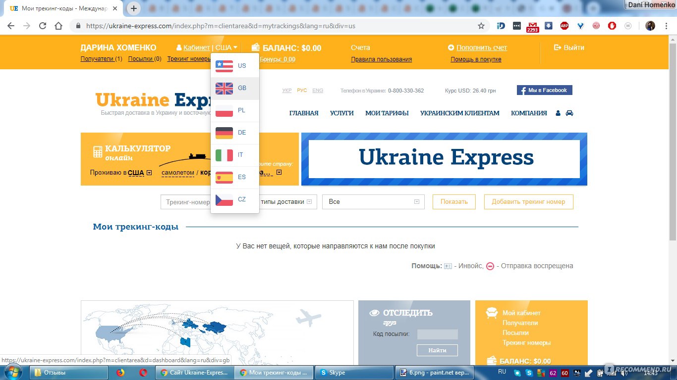Pick PL from the country list

[x=235, y=110]
